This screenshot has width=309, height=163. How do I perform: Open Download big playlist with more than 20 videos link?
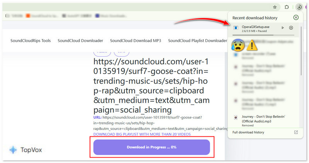142,134
